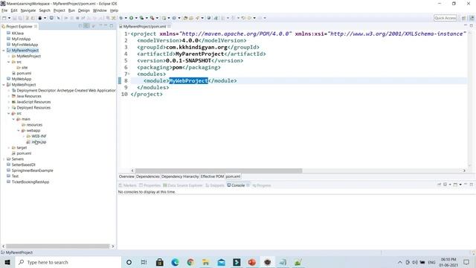Select the site folder
476x268 pixels.
pos(25,68)
